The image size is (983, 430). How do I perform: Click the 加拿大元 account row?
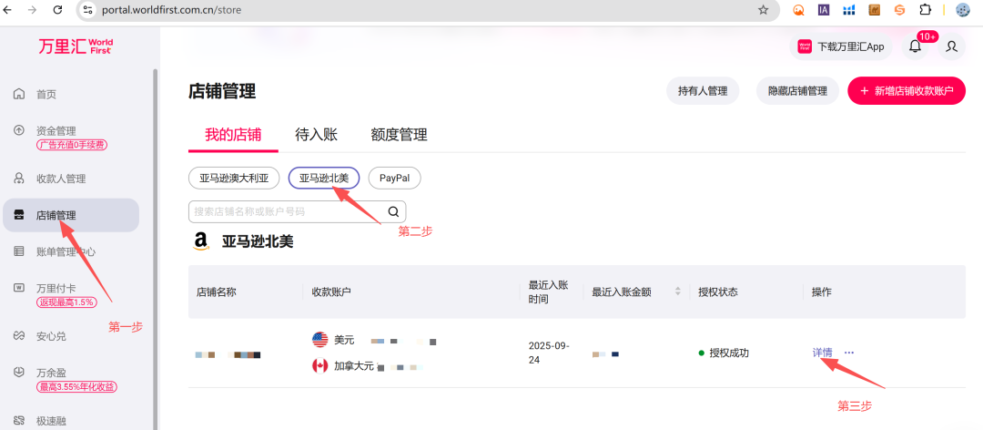tap(369, 365)
